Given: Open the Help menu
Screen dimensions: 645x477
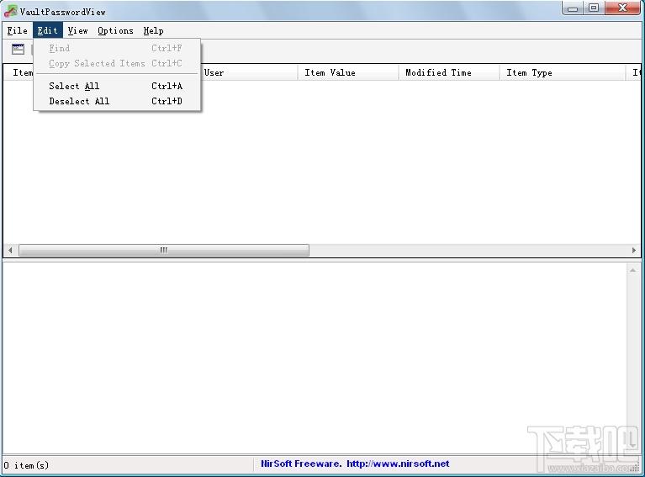Looking at the screenshot, I should pos(153,30).
